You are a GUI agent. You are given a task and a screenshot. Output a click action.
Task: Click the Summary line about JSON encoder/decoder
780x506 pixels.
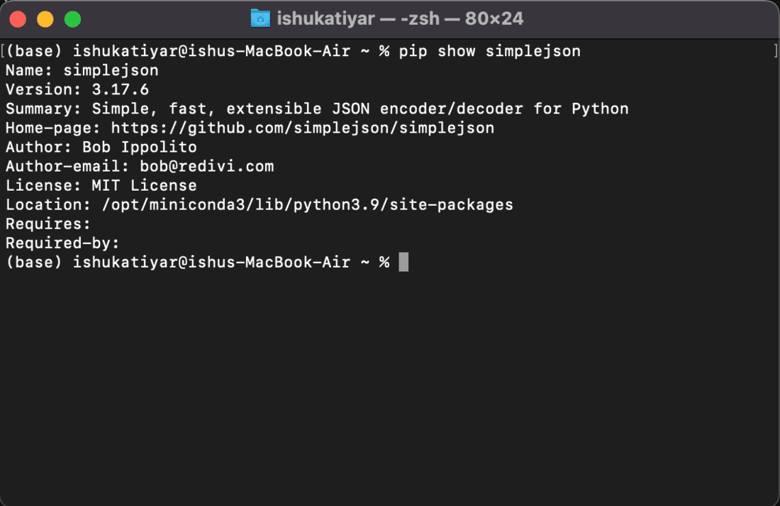pos(317,109)
